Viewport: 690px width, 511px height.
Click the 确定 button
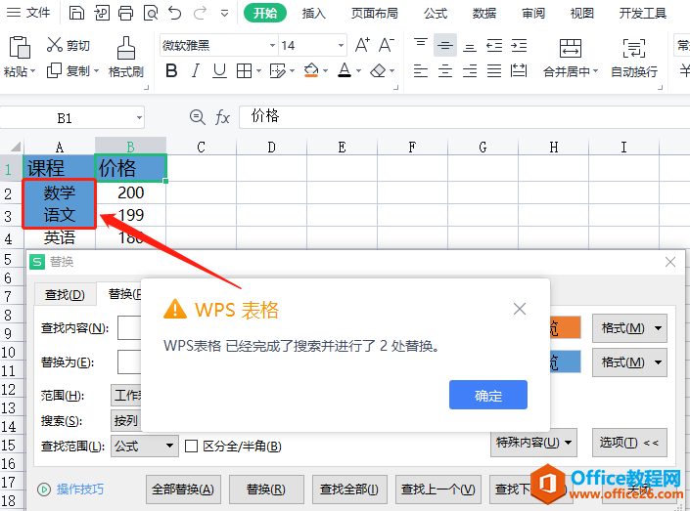[488, 395]
